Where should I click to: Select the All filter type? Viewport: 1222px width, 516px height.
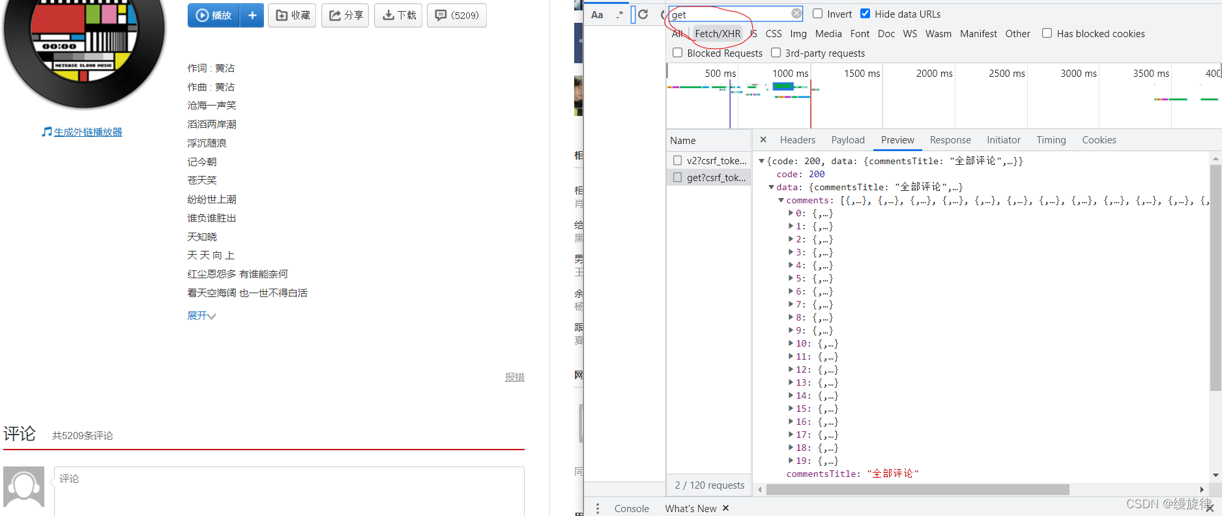[678, 34]
